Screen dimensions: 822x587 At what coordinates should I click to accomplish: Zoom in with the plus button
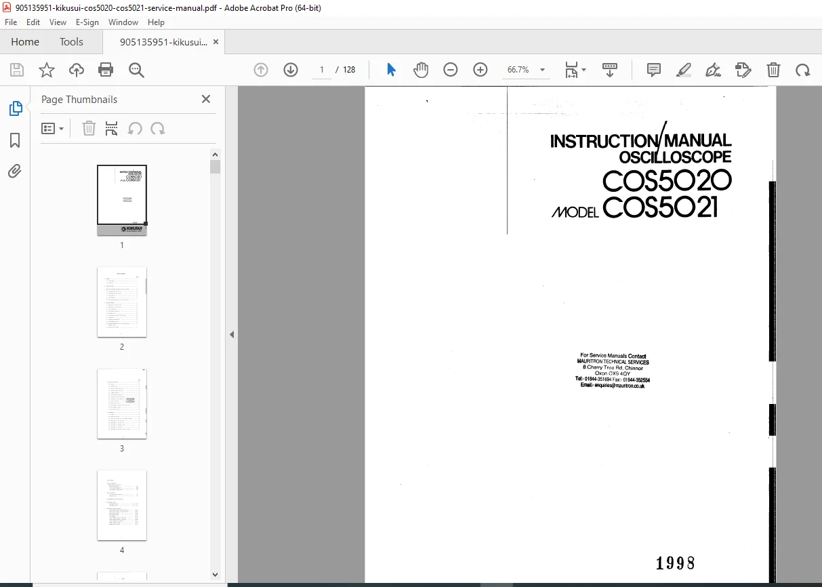click(480, 70)
